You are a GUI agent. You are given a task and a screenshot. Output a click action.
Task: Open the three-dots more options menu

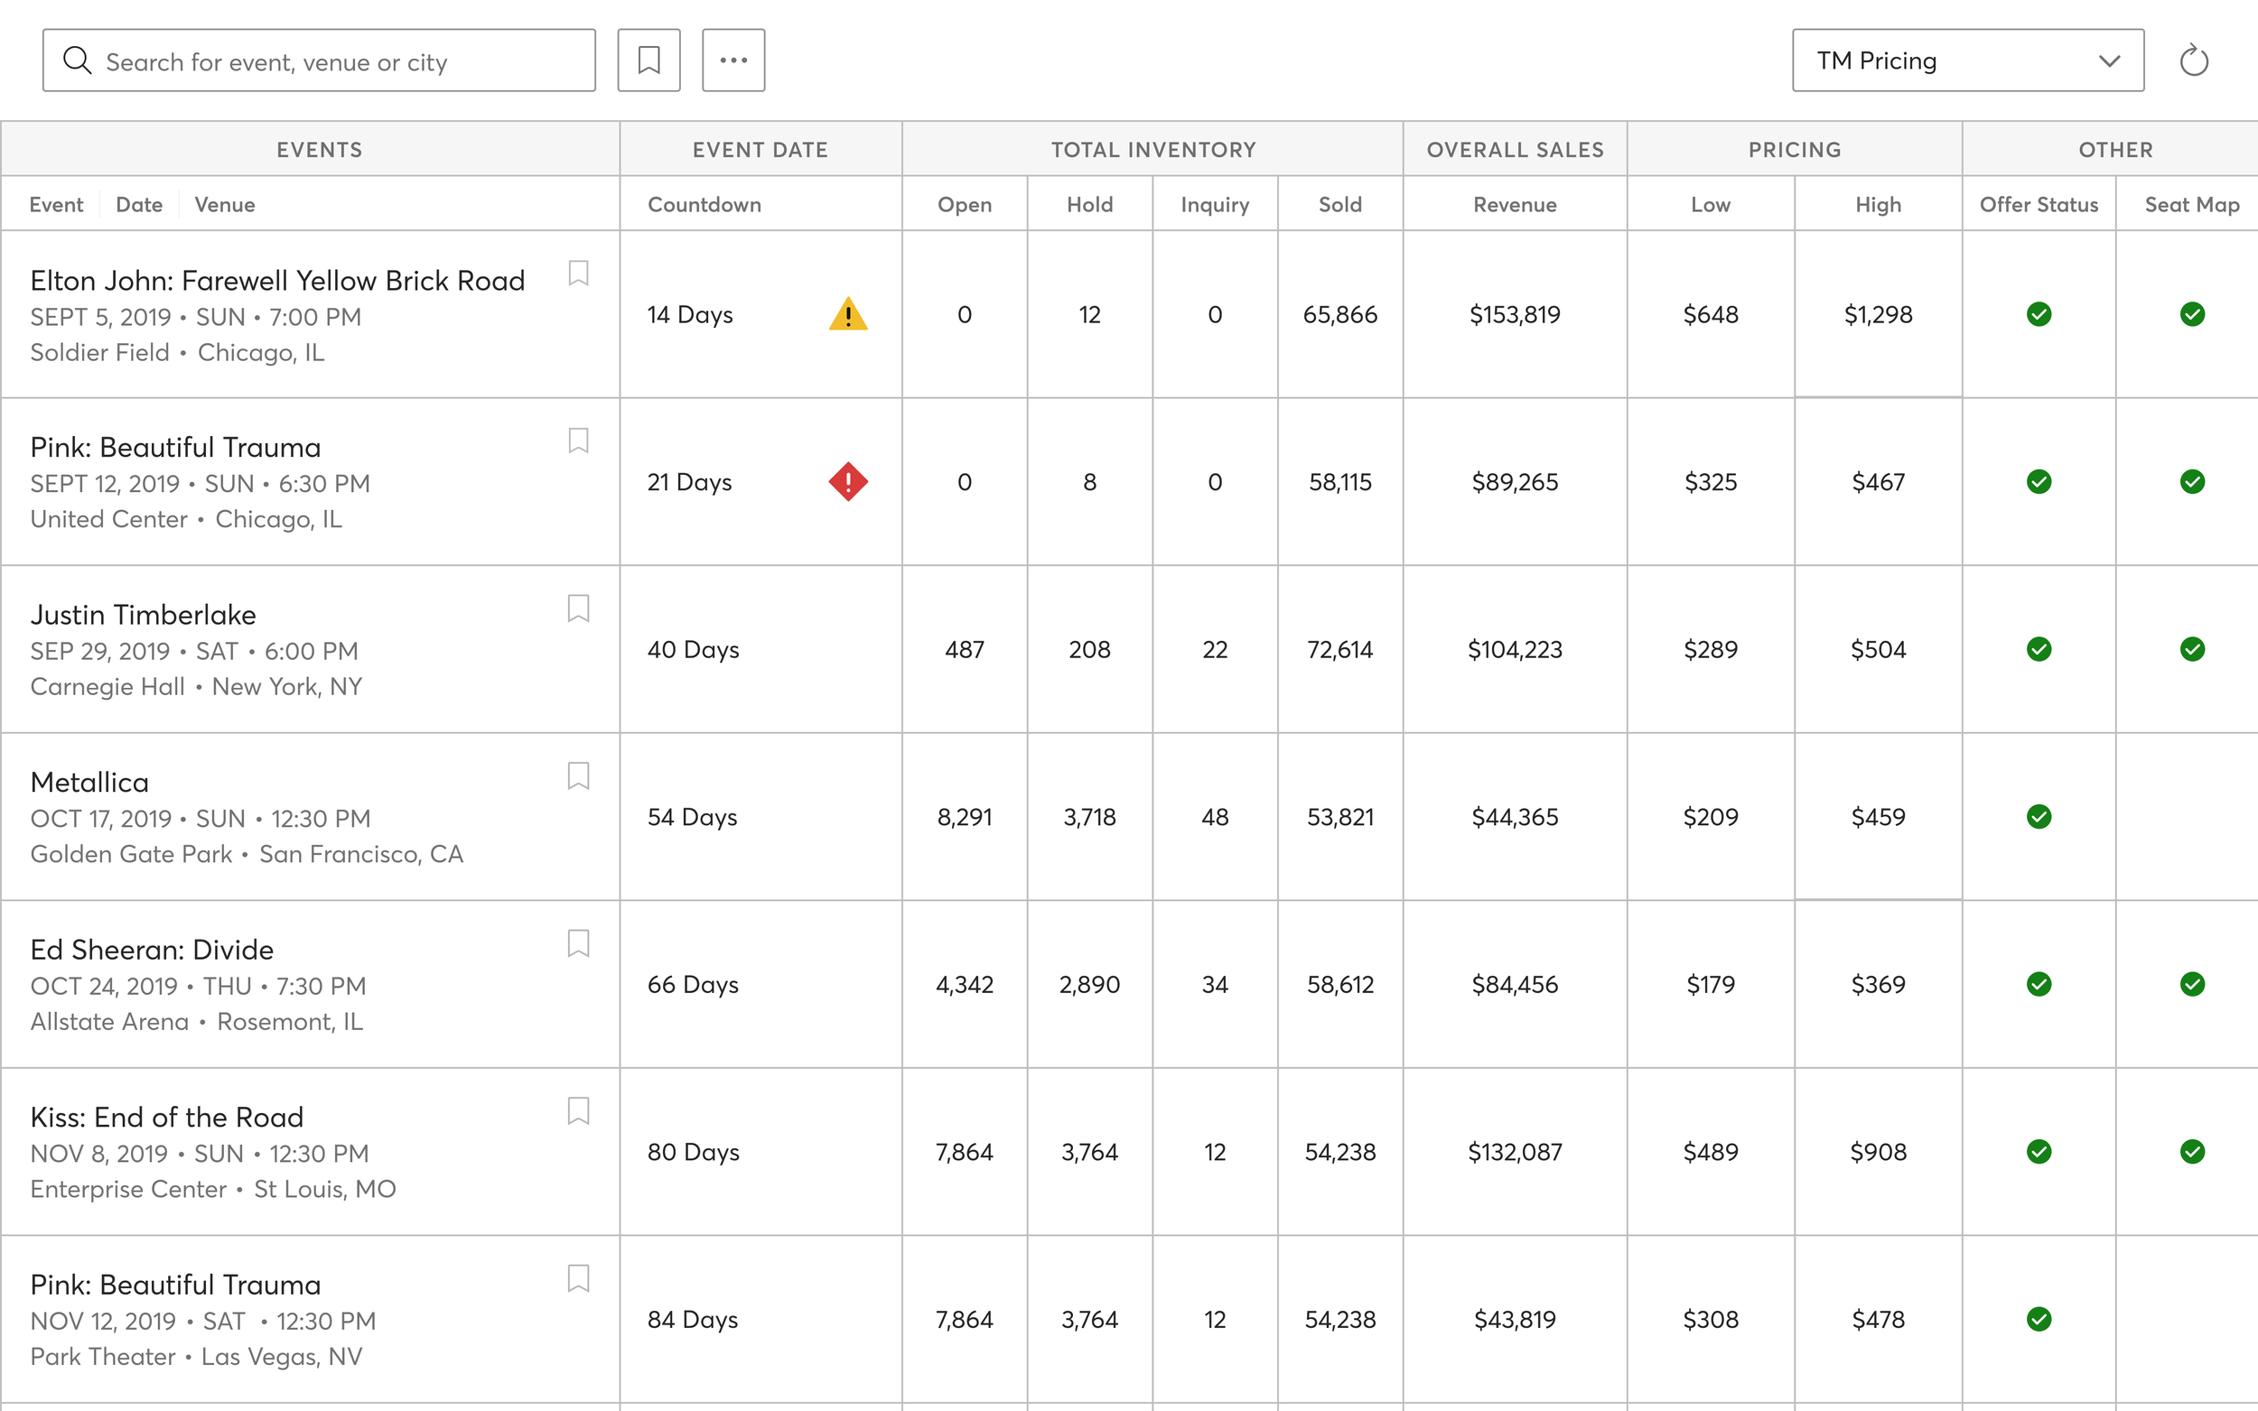732,60
